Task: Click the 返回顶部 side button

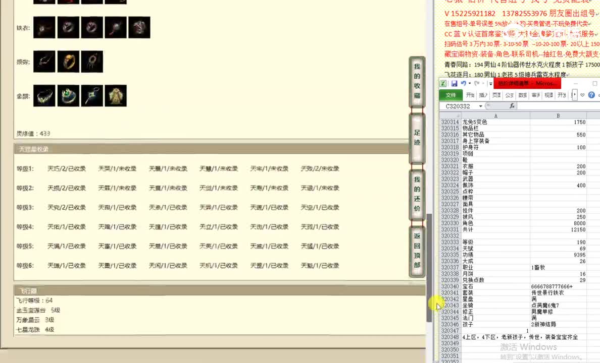Action: (417, 251)
